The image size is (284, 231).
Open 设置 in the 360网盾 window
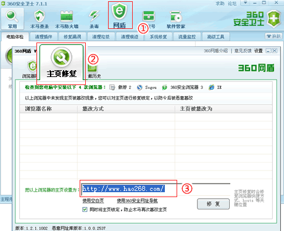[x=258, y=51]
